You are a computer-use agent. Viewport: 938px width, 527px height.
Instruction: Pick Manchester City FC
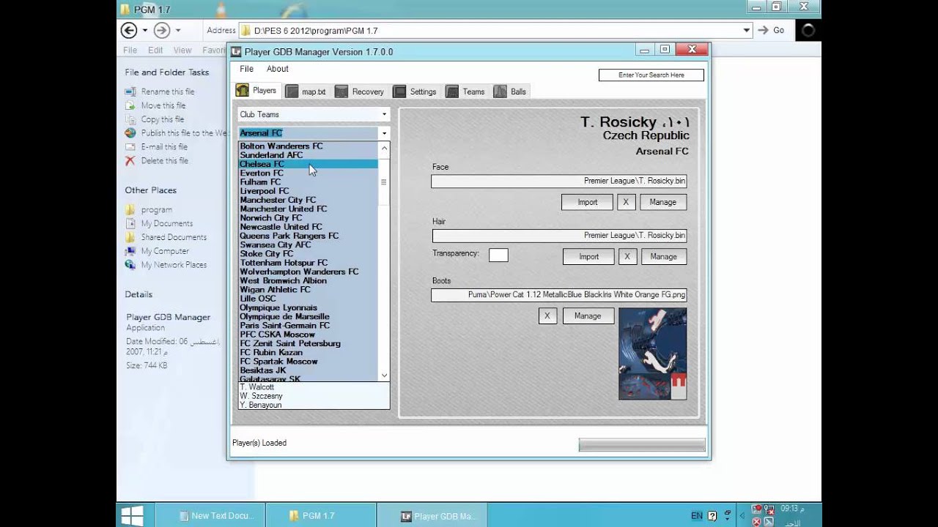pyautogui.click(x=308, y=200)
